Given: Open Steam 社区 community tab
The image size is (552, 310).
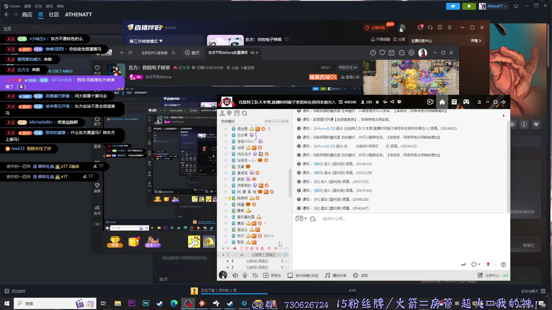Looking at the screenshot, I should 54,15.
